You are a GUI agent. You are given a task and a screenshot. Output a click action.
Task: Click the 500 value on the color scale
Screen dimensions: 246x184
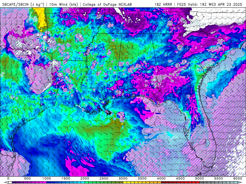pos(27,178)
